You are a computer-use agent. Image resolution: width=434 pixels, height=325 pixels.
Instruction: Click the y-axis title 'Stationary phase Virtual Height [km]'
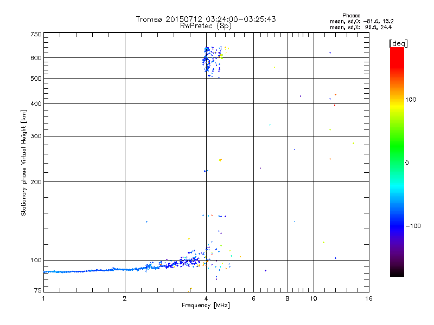[x=24, y=162]
